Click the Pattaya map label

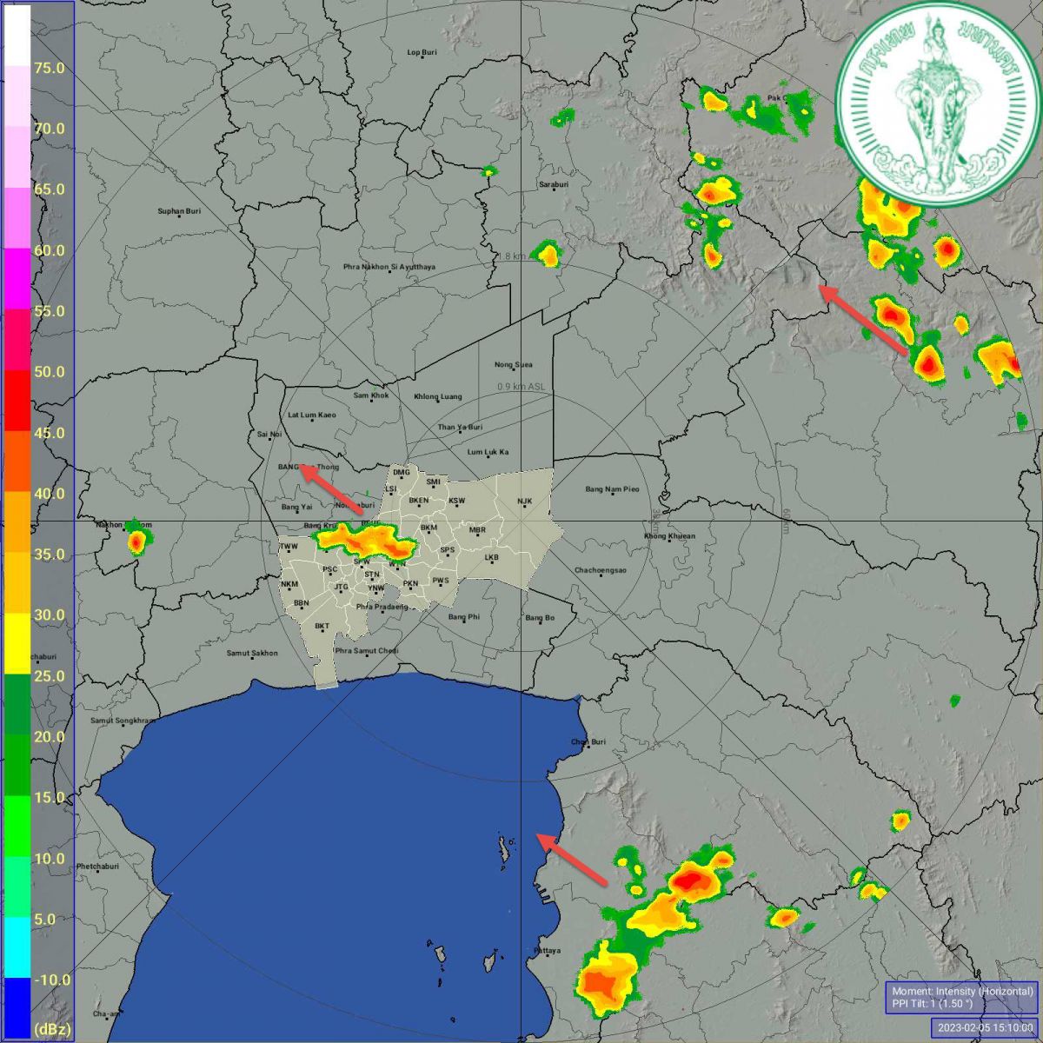tap(548, 951)
